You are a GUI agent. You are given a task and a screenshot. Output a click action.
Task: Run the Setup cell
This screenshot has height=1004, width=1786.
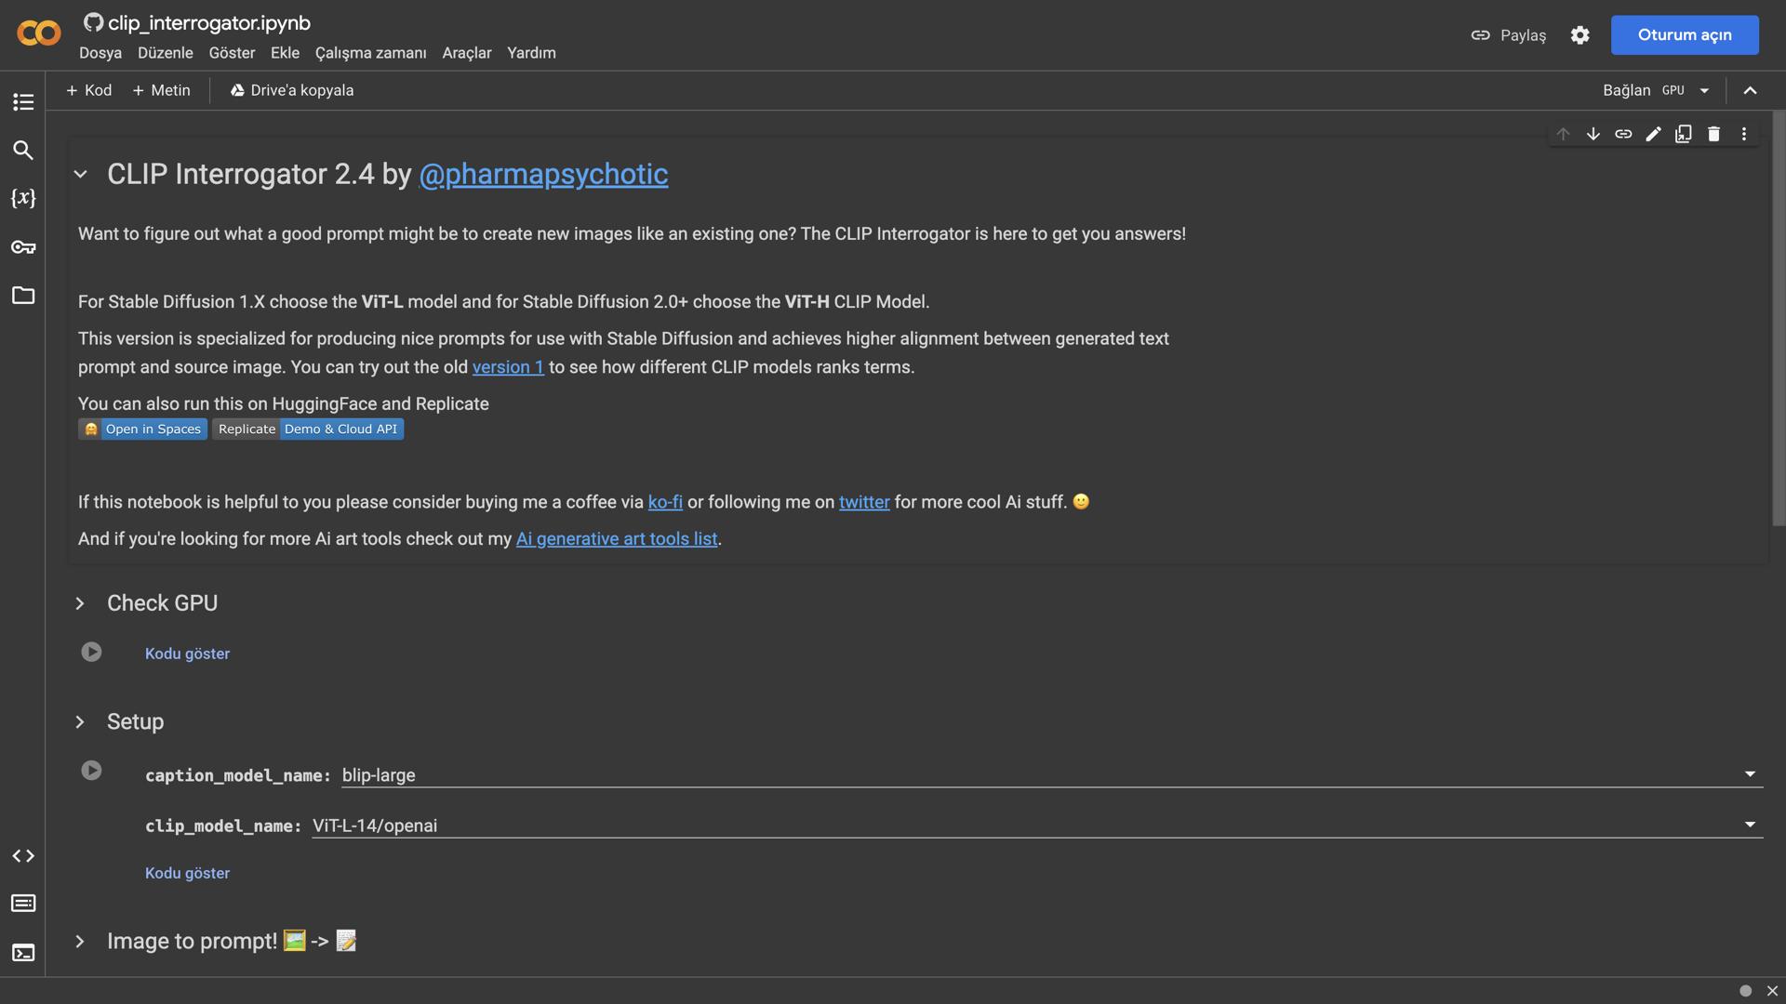click(x=91, y=771)
